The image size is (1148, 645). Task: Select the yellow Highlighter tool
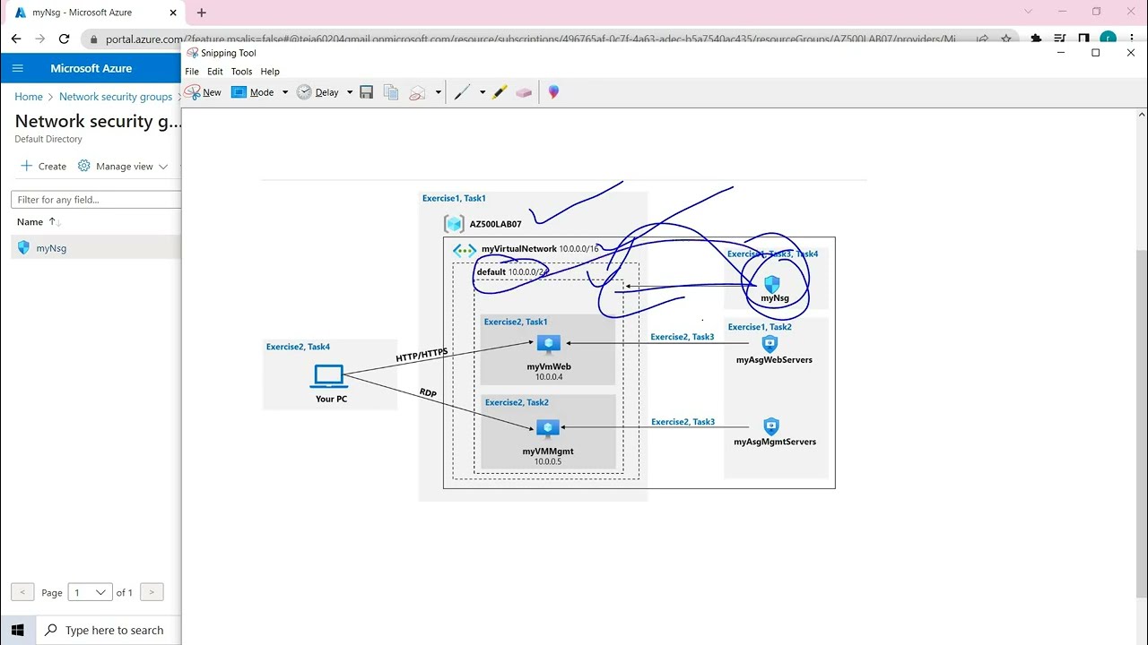tap(500, 92)
